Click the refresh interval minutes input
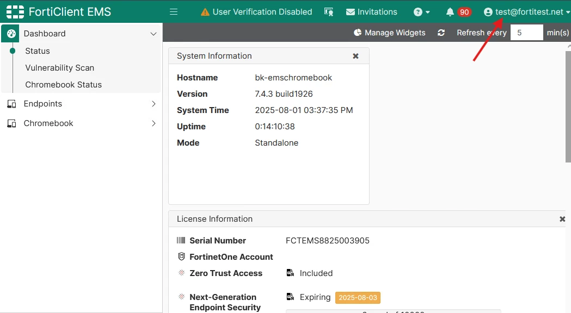 click(x=526, y=33)
